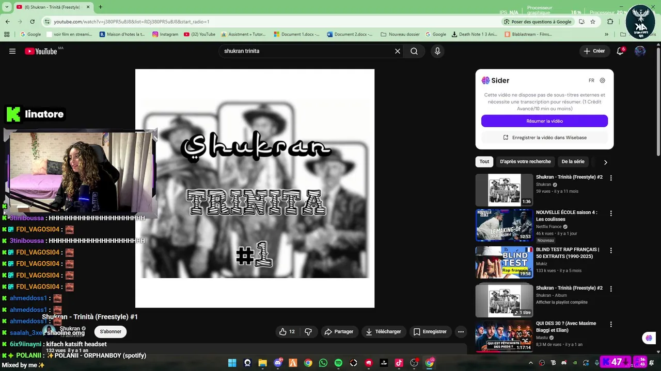Open options for QUI DES 30 video
The image size is (661, 371).
click(611, 325)
